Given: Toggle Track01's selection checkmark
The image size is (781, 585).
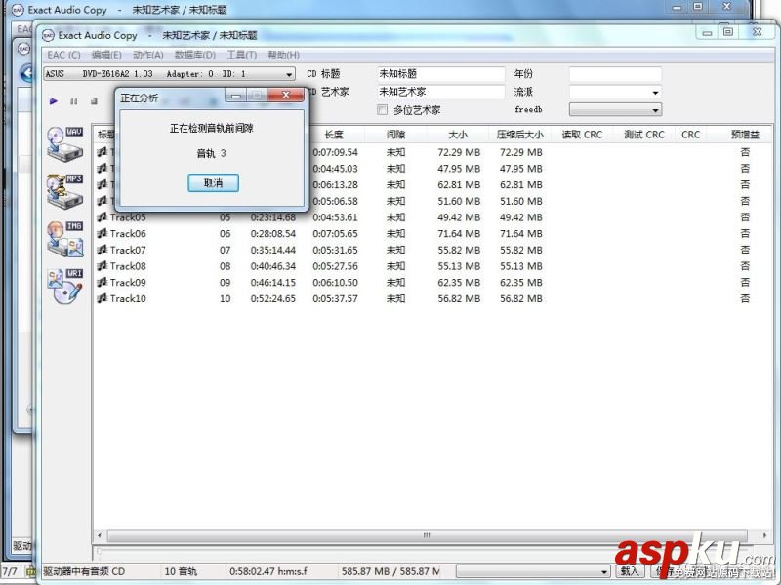Looking at the screenshot, I should tap(101, 151).
